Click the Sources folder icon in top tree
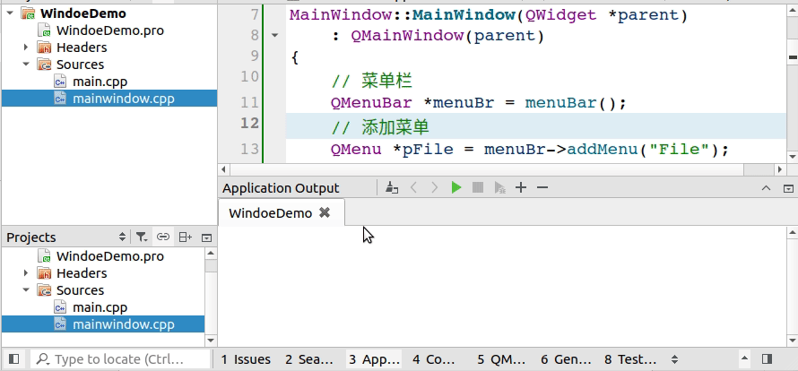The height and width of the screenshot is (371, 798). point(44,65)
